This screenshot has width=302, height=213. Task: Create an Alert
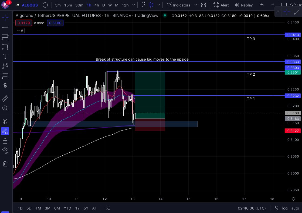[x=221, y=5]
